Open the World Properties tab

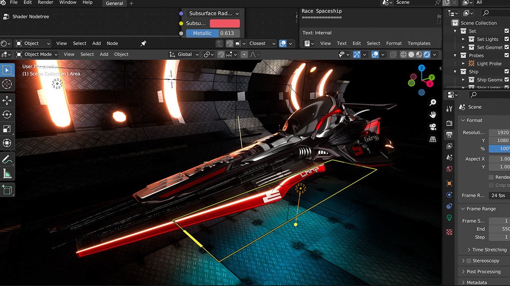(449, 168)
